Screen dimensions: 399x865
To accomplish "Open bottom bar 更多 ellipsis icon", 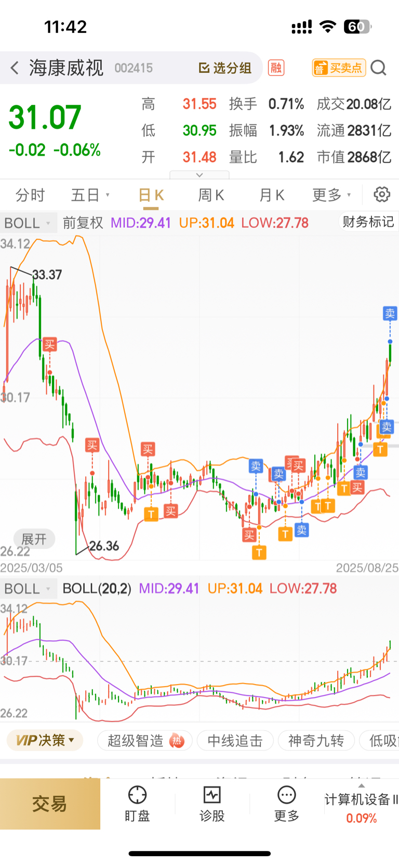I will (x=287, y=804).
